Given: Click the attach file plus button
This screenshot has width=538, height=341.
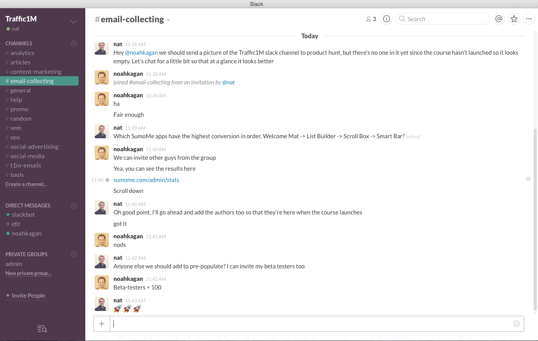Looking at the screenshot, I should tap(102, 323).
